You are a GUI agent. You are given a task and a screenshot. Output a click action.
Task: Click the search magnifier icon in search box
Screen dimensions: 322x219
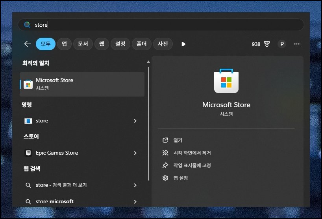click(x=27, y=25)
